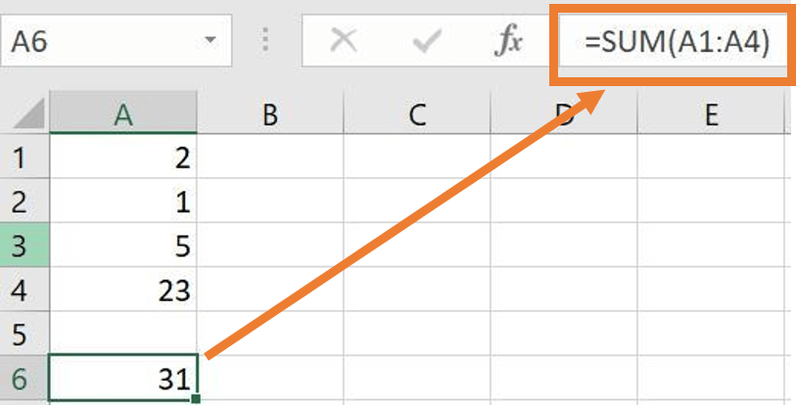Click cell A6 containing 31
Screen dimensions: 796x405
point(122,379)
